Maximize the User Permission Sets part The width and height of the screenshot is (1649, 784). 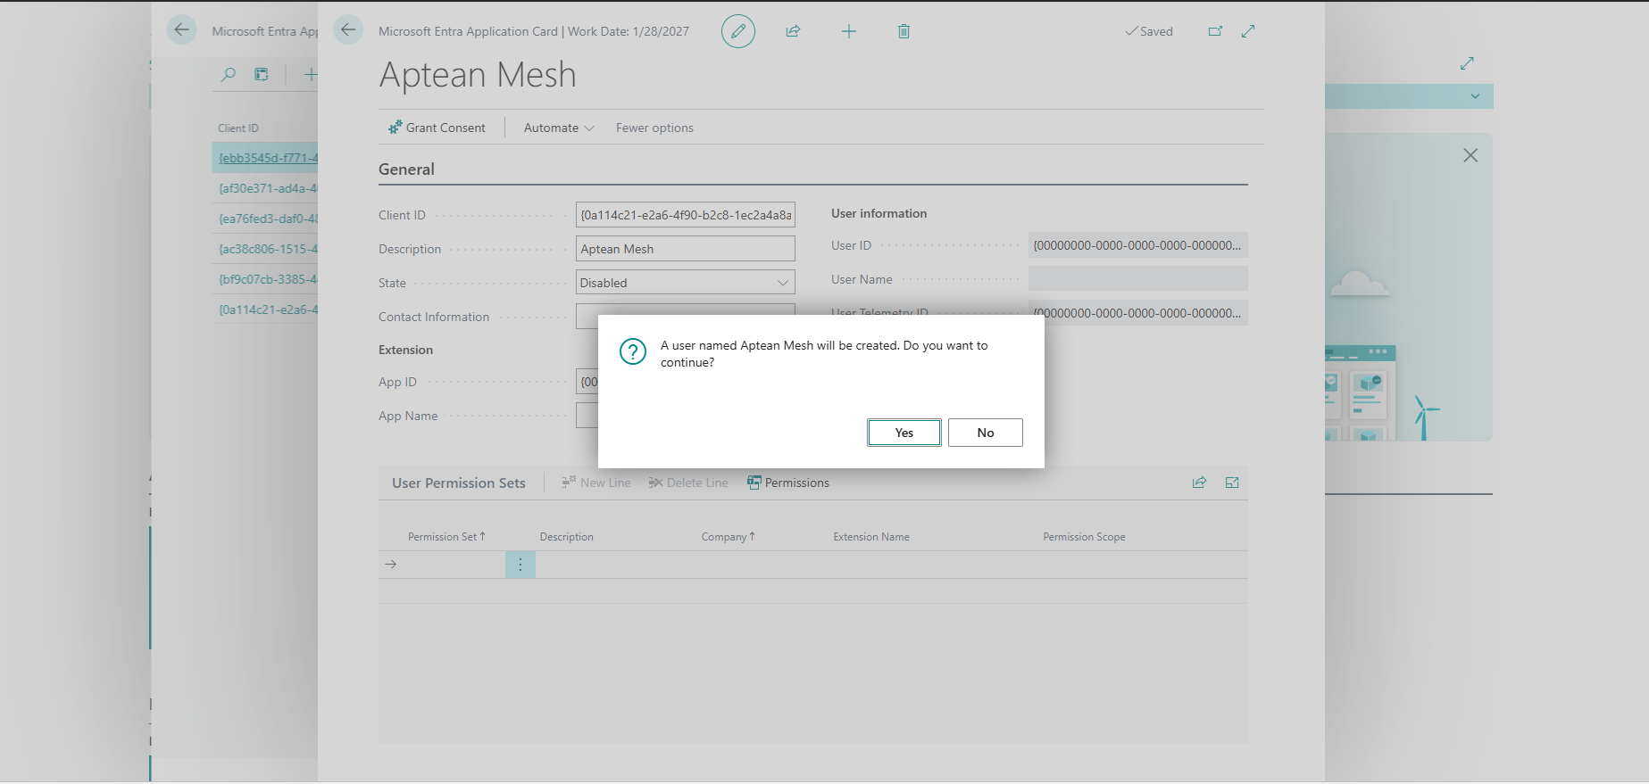[x=1232, y=483]
